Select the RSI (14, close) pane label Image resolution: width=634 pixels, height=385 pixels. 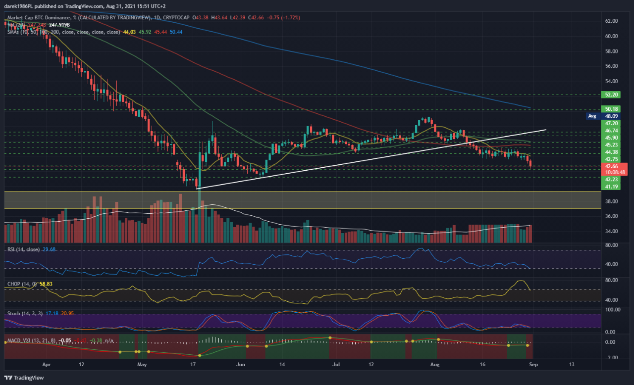(22, 250)
